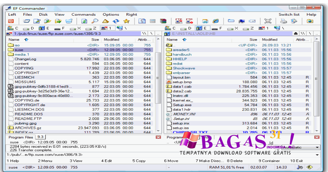Select drive F in right panel

(217, 28)
